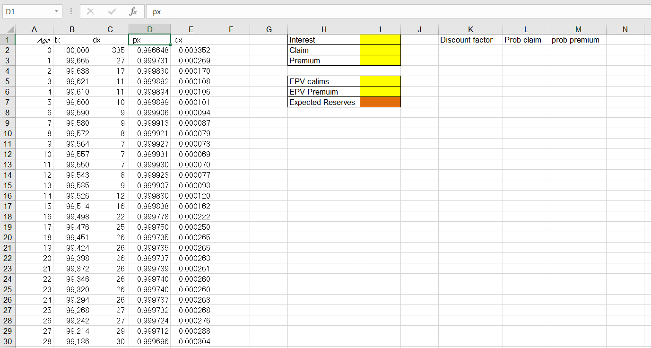Select column D header
Screen dimensions: 651x348
click(149, 29)
